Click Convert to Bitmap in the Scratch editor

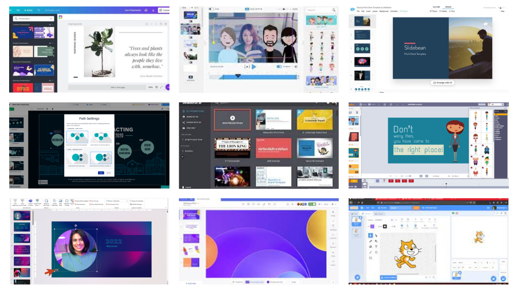click(388, 277)
